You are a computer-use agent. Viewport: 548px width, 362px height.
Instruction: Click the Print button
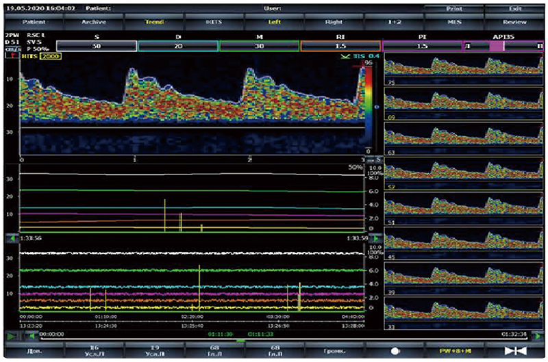click(454, 9)
